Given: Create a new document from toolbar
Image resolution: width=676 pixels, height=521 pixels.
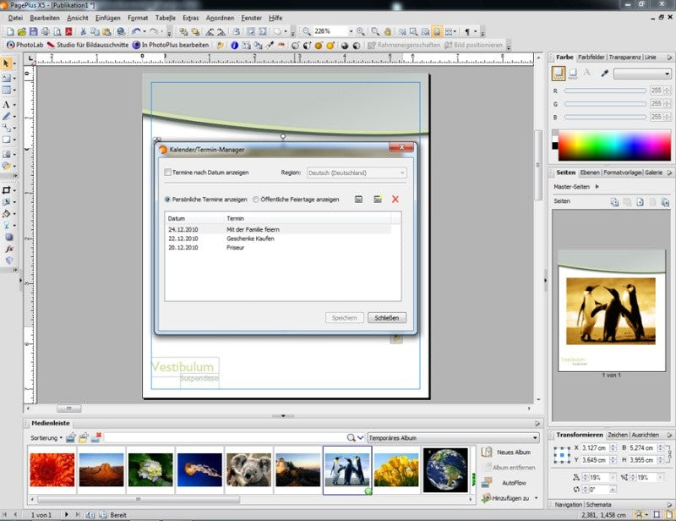Looking at the screenshot, I should tap(10, 31).
